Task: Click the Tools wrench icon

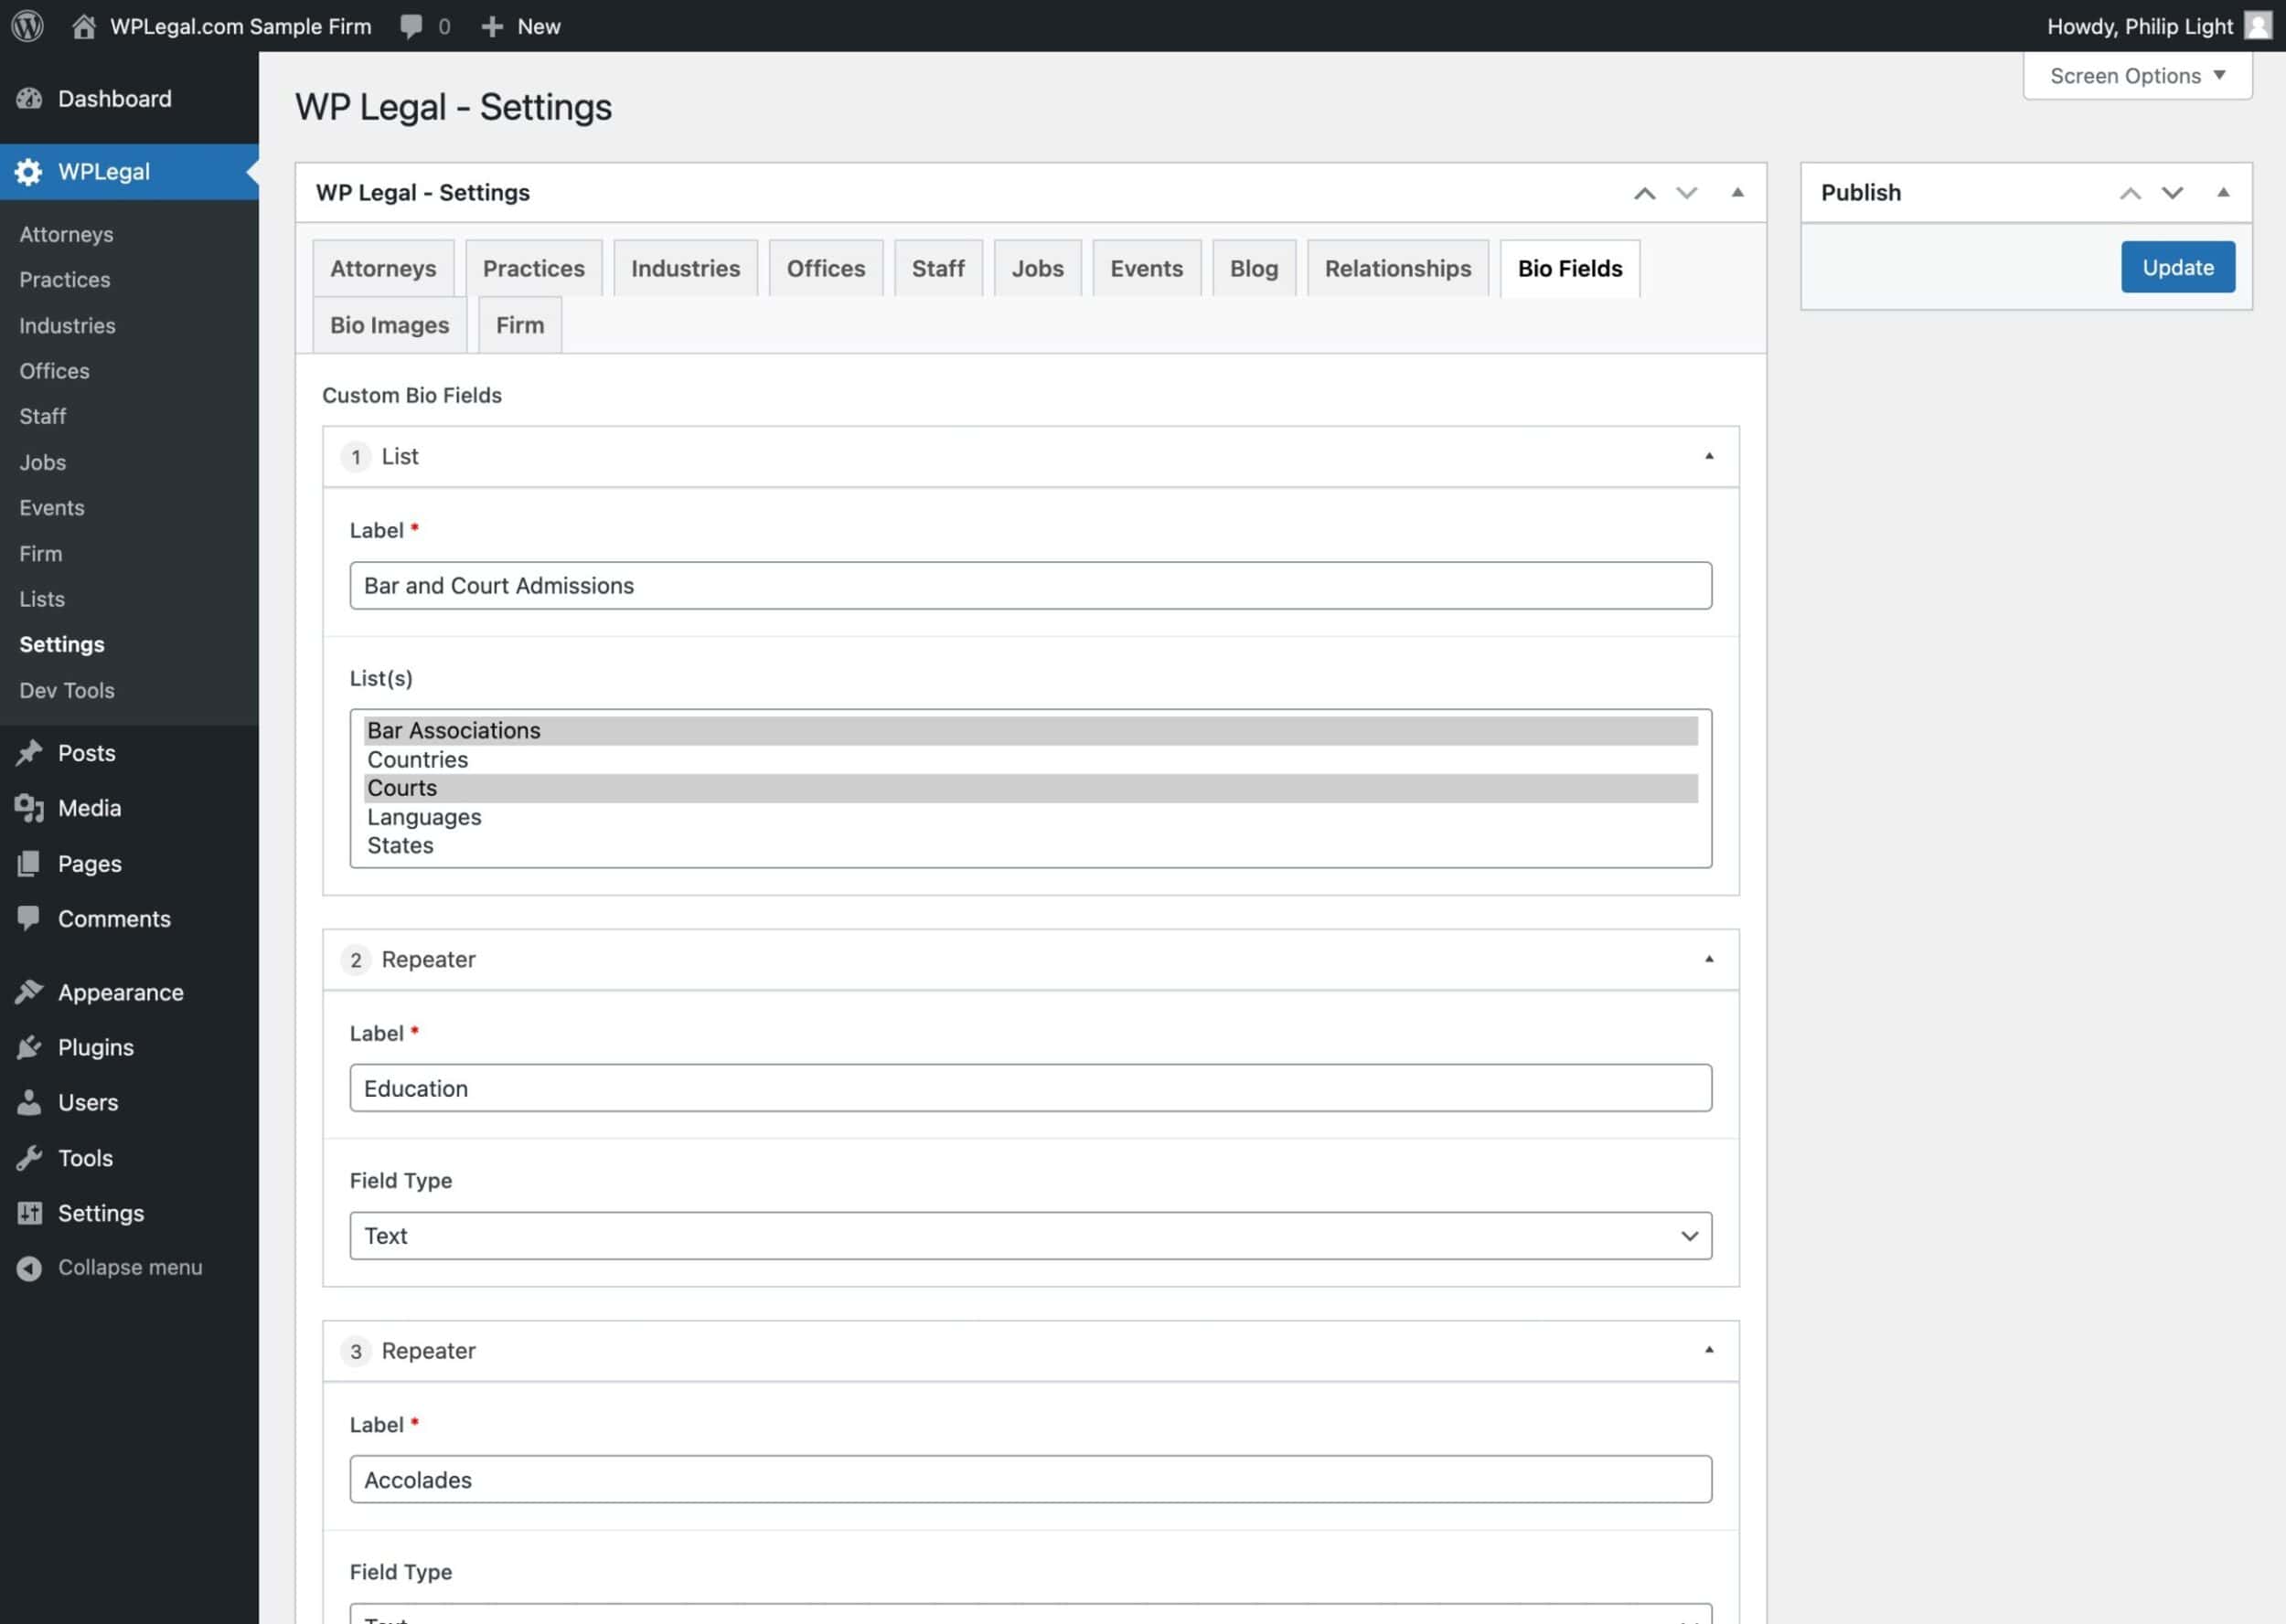Action: (x=30, y=1158)
